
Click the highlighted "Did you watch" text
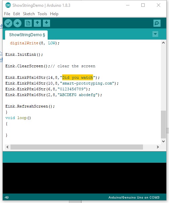78,77
